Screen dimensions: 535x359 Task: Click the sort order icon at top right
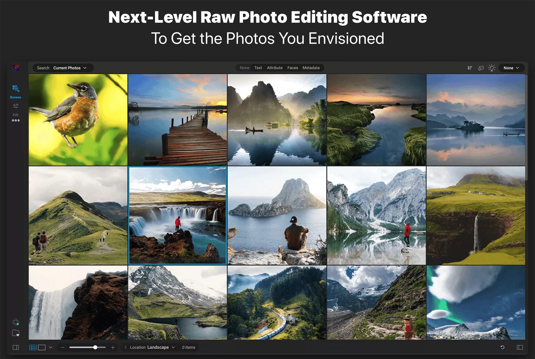click(470, 68)
